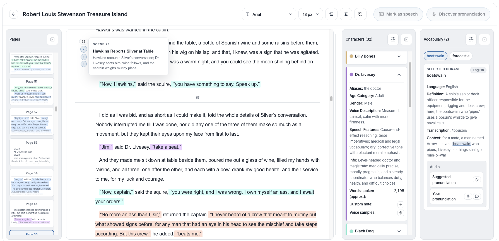Click the highlighted boatswain word in Context
This screenshot has width=499, height=241.
tap(461, 144)
